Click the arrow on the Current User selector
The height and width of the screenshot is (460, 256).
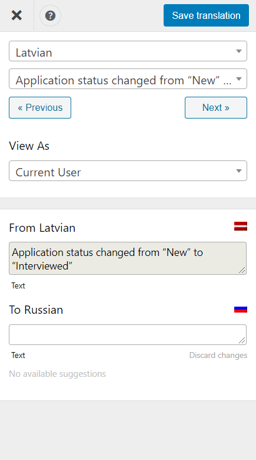[239, 171]
